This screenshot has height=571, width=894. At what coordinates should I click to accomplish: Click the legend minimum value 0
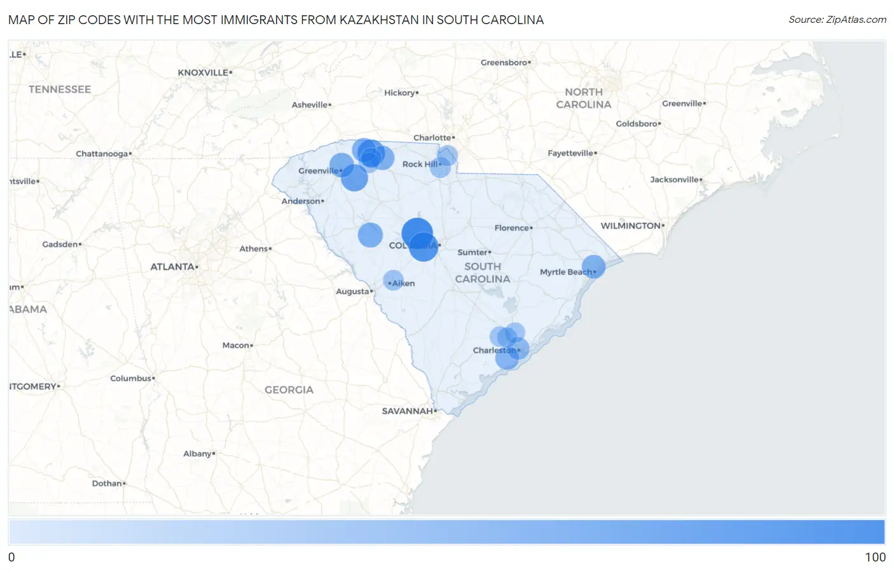(11, 557)
